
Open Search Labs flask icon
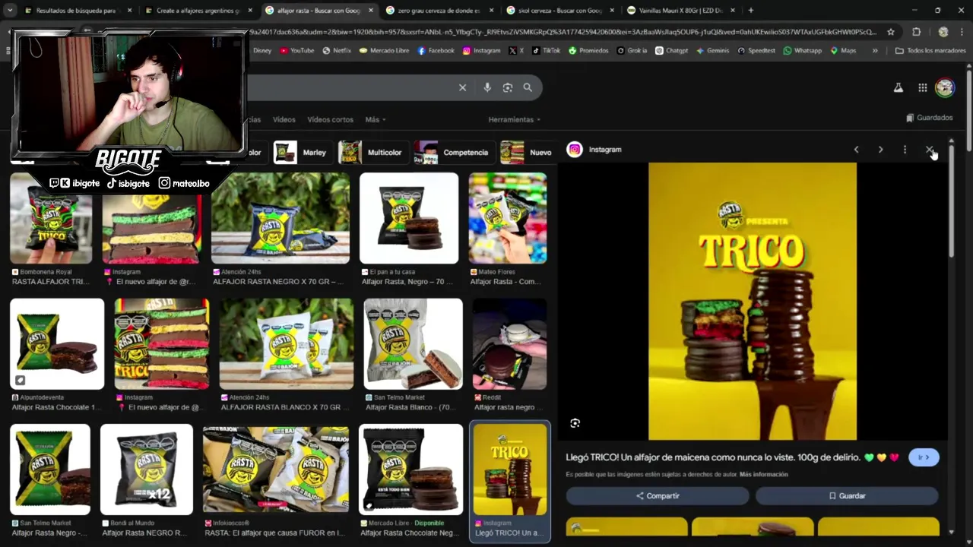899,87
